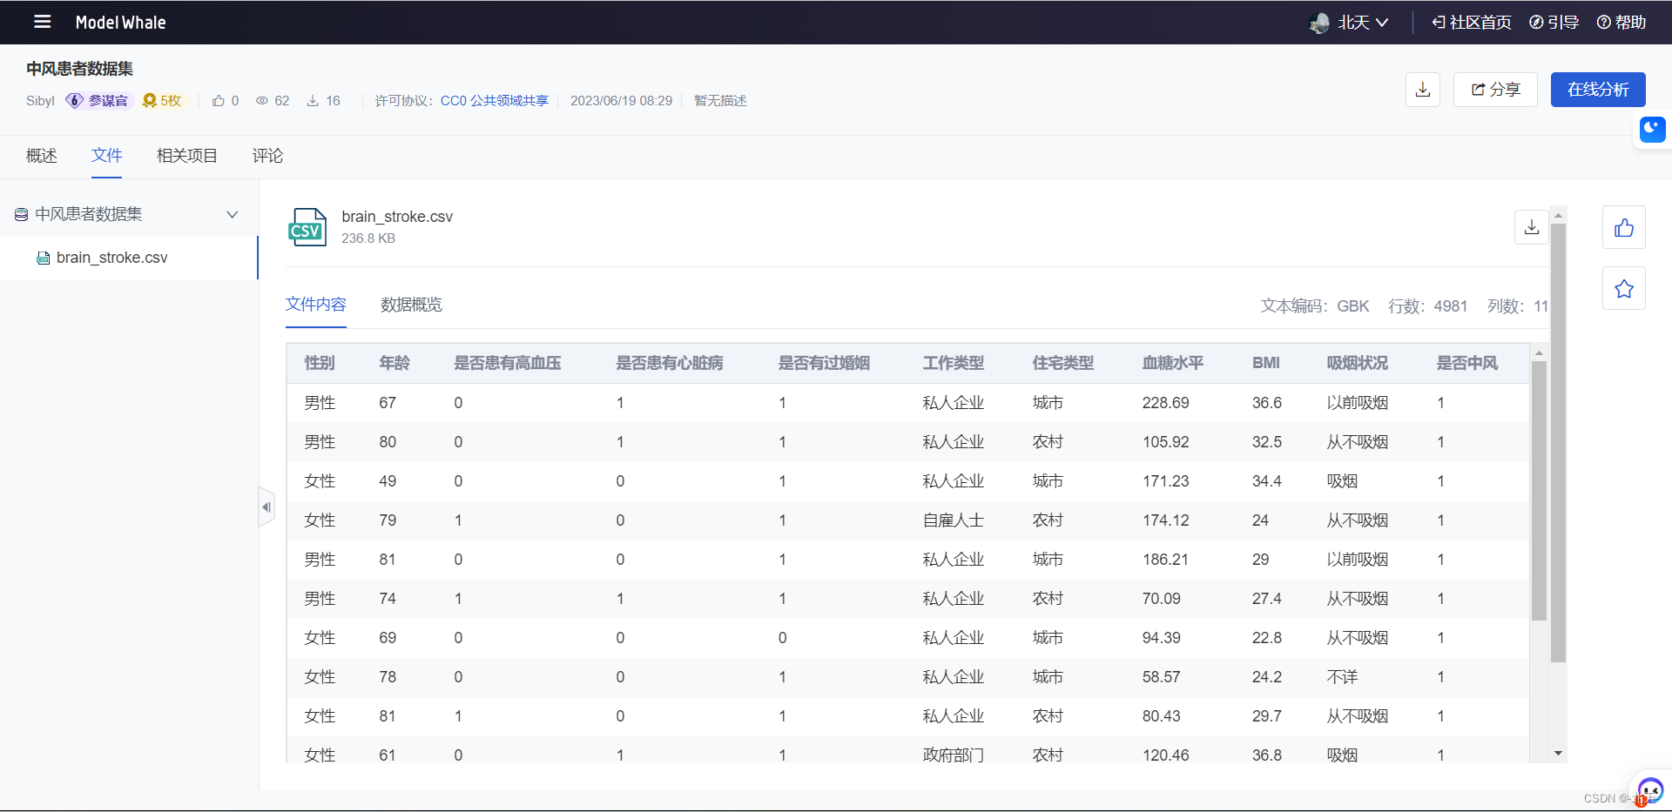
Task: Click the 年龄 column header
Action: tap(394, 363)
